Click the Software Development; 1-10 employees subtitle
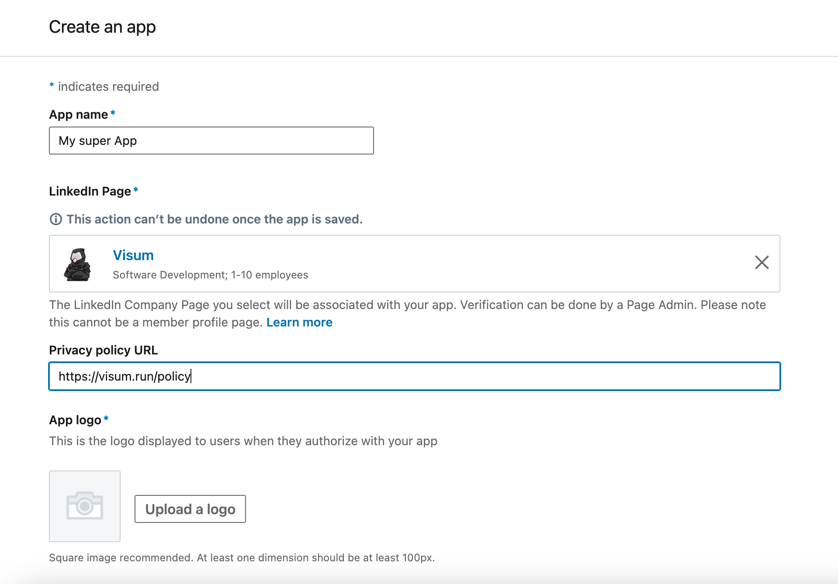This screenshot has height=584, width=838. [x=210, y=275]
